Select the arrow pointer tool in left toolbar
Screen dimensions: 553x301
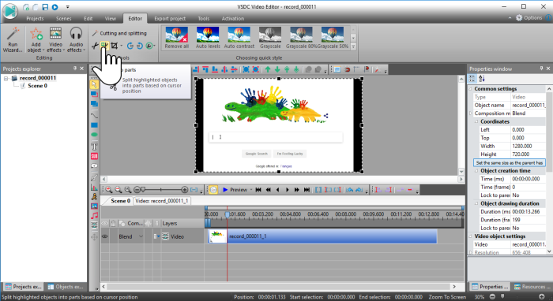point(94,84)
